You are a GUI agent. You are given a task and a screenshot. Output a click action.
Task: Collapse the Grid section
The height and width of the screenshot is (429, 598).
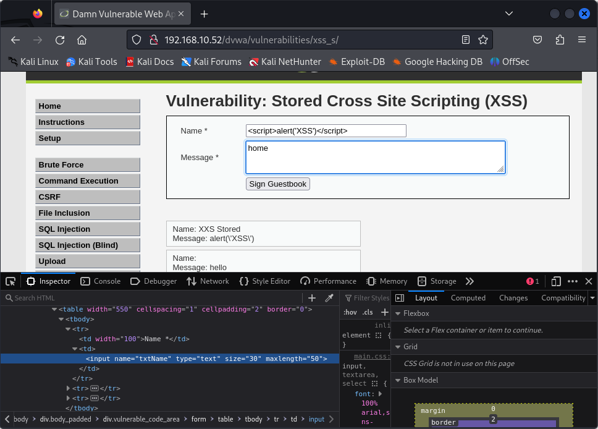398,347
